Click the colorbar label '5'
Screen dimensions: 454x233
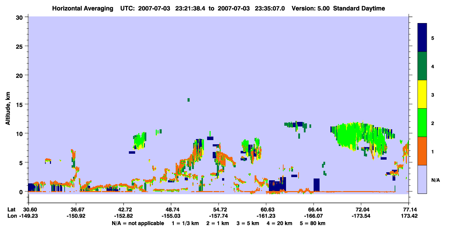coord(433,38)
